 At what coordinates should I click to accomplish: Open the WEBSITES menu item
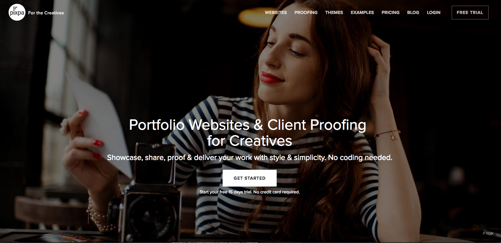click(x=276, y=12)
